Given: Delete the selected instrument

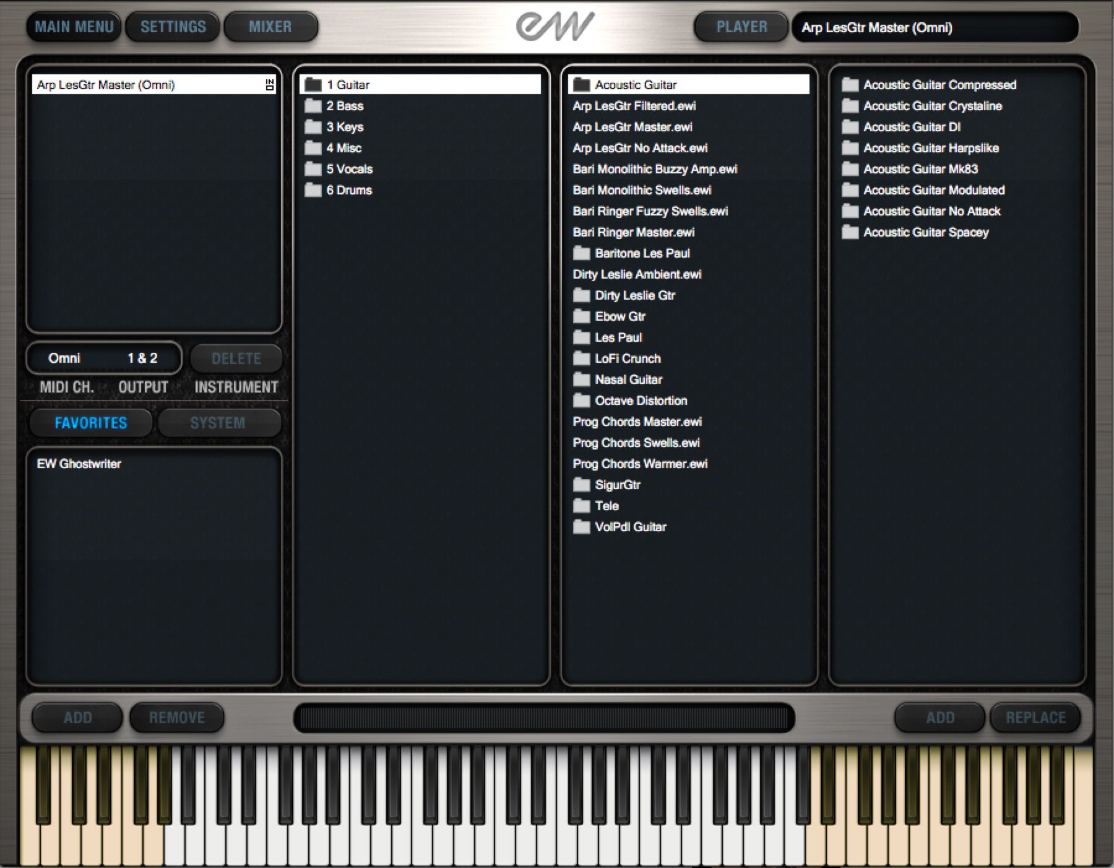Looking at the screenshot, I should pos(236,358).
